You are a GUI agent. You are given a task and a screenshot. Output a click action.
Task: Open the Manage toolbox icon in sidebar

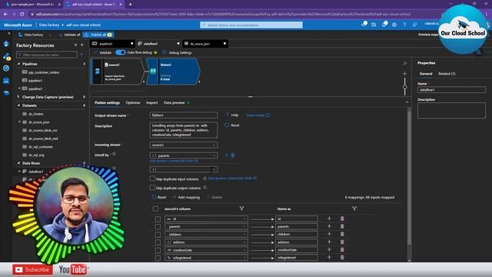point(6,81)
